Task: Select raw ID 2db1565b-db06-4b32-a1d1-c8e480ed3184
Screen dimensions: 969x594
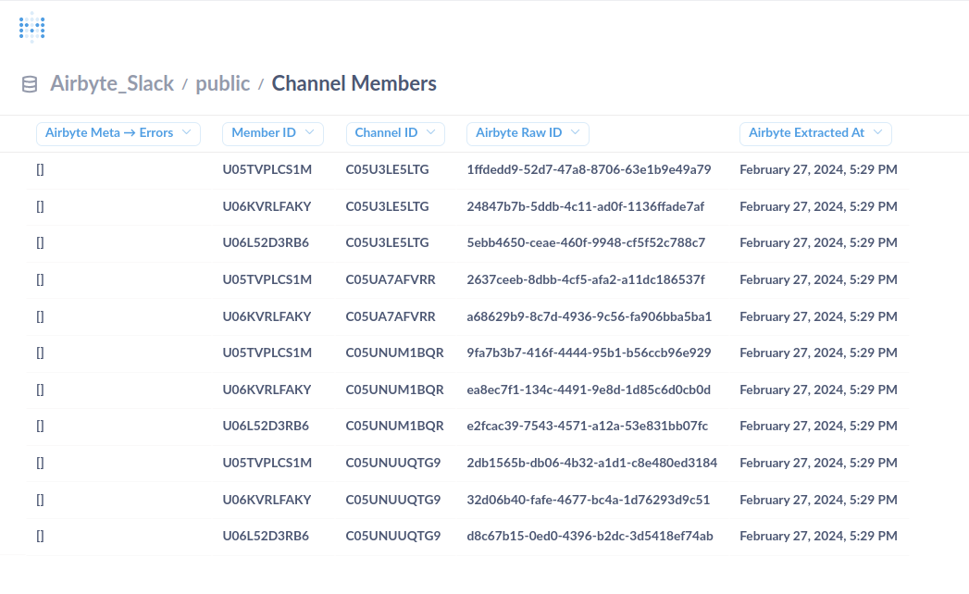Action: point(591,463)
